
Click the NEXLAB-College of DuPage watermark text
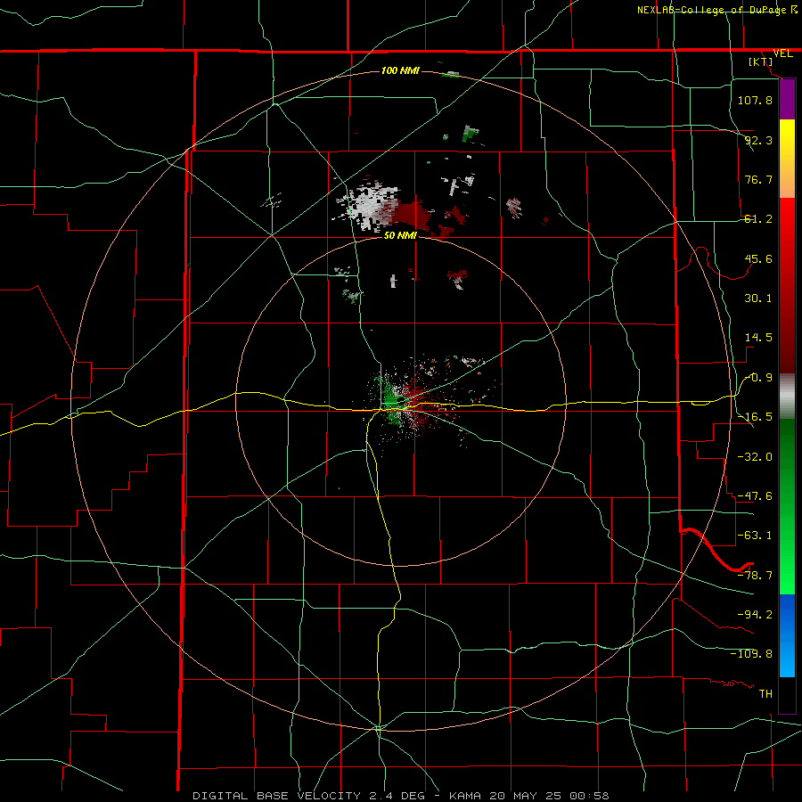click(713, 10)
